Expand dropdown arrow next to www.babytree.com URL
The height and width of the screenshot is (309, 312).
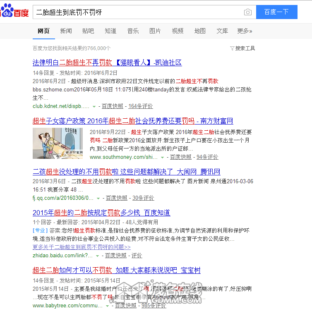pos(108,306)
